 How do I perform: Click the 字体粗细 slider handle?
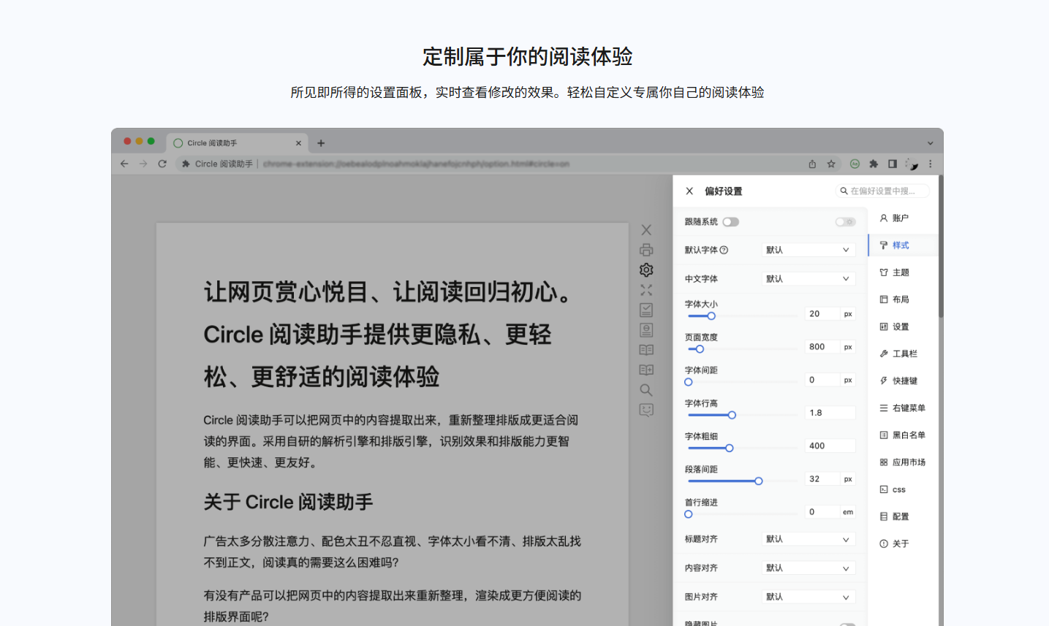(729, 448)
